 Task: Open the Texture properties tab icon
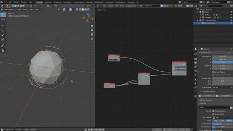click(196, 96)
